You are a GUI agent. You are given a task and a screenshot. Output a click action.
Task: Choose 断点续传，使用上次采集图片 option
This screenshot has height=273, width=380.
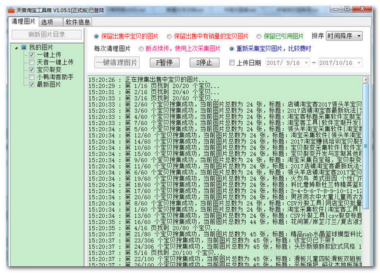tap(141, 49)
